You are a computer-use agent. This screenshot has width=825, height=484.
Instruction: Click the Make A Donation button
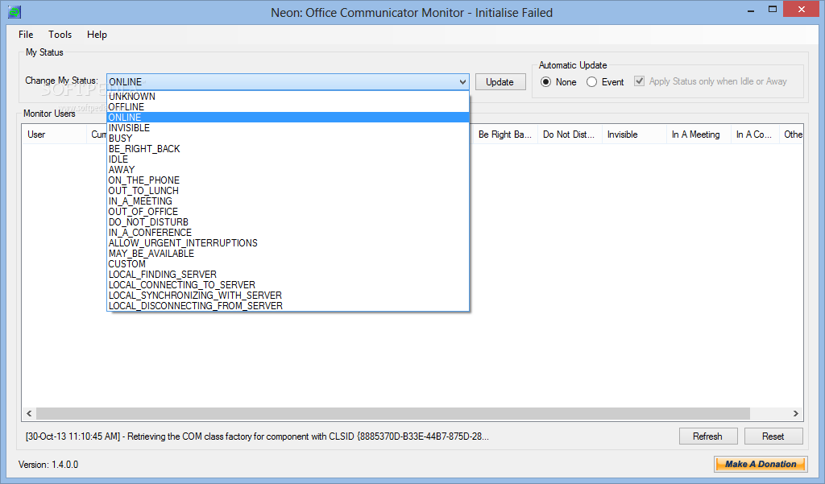pyautogui.click(x=761, y=464)
